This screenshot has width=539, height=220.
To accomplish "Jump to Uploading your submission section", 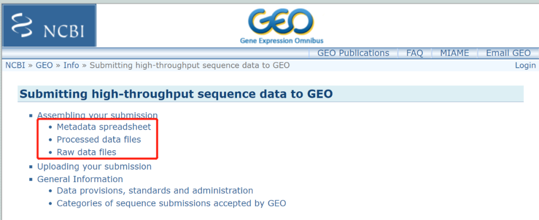I will point(94,167).
